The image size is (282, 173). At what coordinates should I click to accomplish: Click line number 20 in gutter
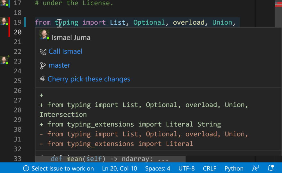pos(18,32)
